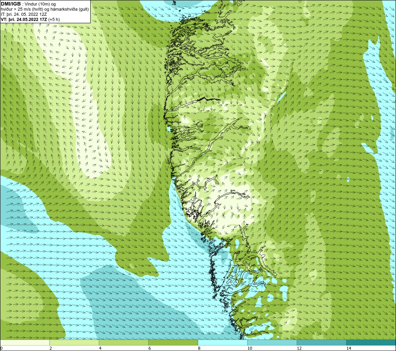This screenshot has width=396, height=351.
Task: Pick the darker green 6–8 m/s scale swatch
Action: [173, 342]
